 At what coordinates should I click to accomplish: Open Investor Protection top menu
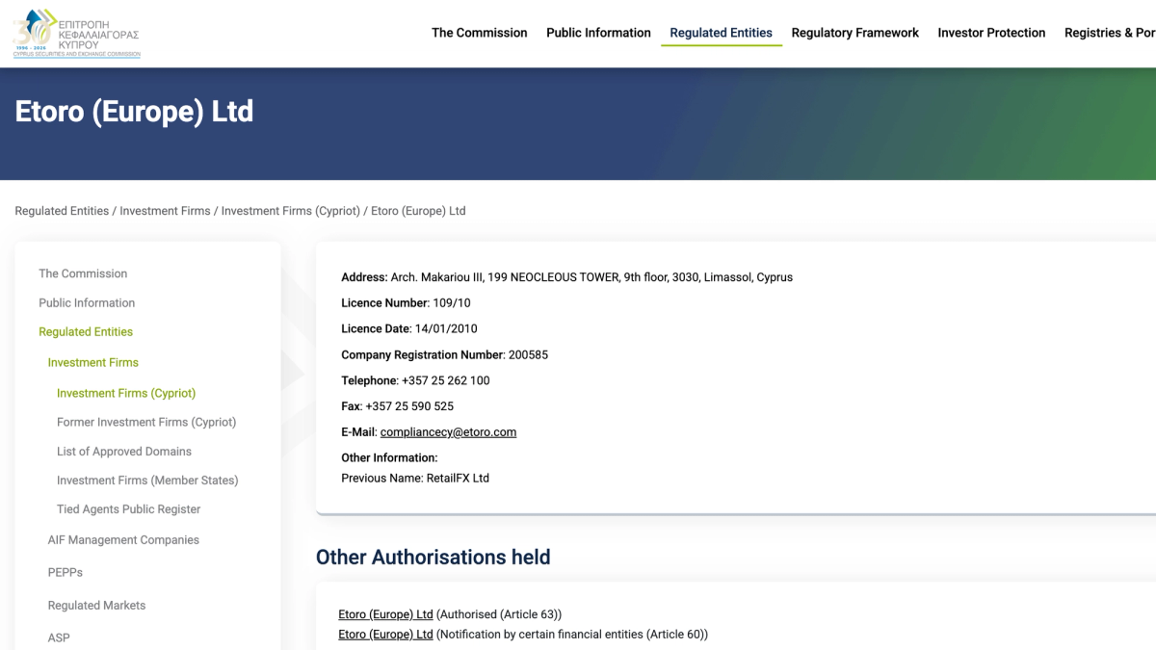[x=991, y=33]
